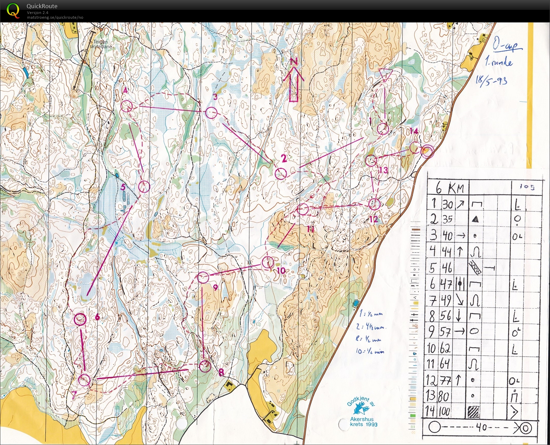Click control description row '4 44'
Viewport: 550px width, 445px height.
(484, 251)
